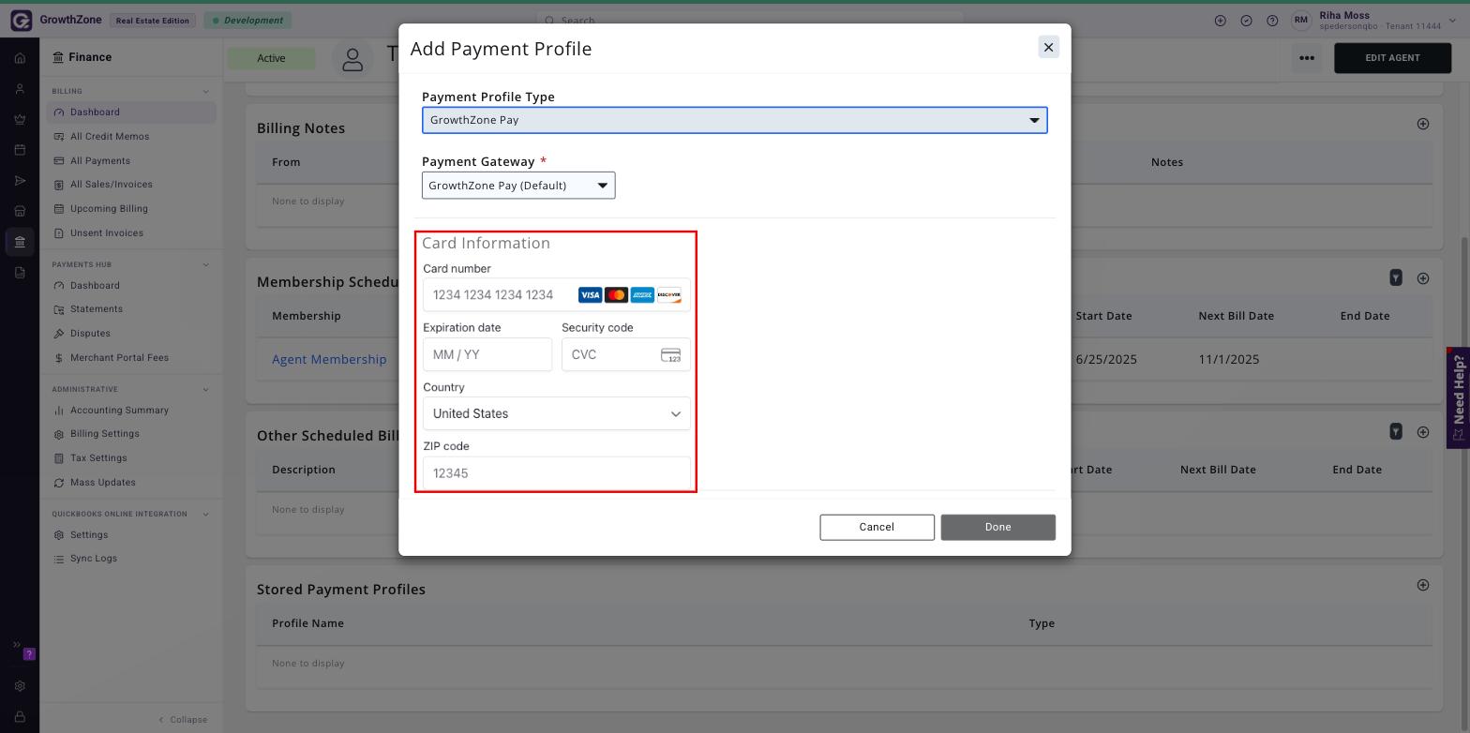
Task: Click the EDIT AGENT button
Action: coord(1392,58)
